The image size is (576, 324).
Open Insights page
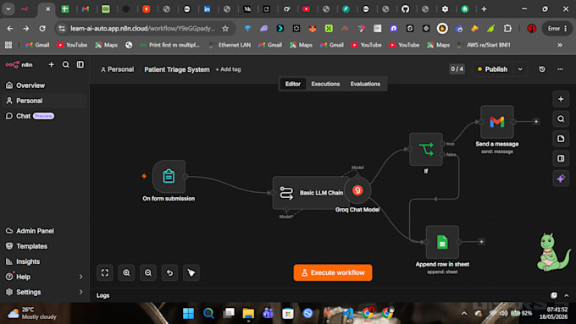click(44, 261)
